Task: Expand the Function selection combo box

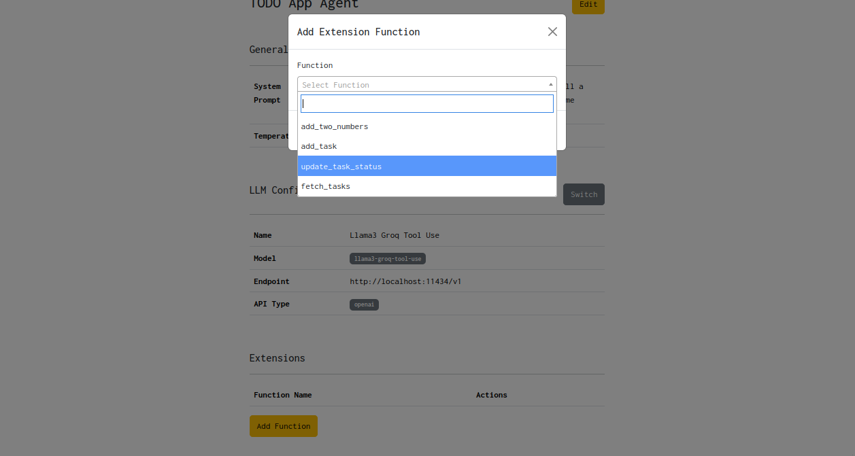Action: point(426,84)
